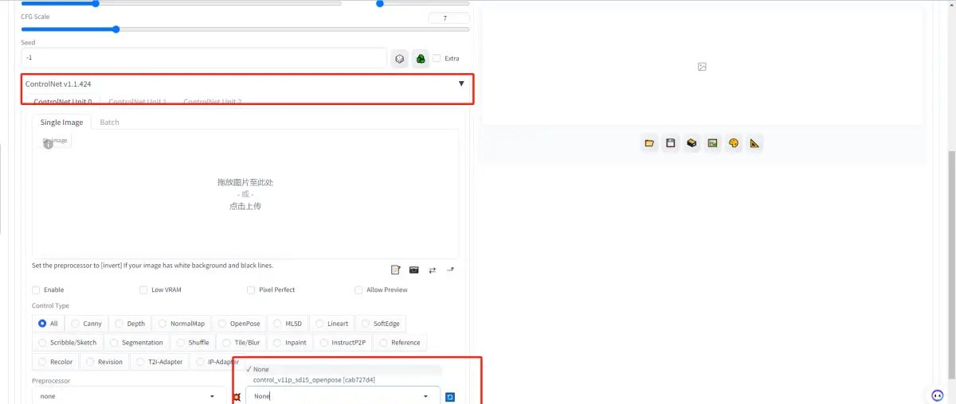This screenshot has width=956, height=404.
Task: Switch to ControlNet Unit 1 tab
Action: pyautogui.click(x=137, y=102)
